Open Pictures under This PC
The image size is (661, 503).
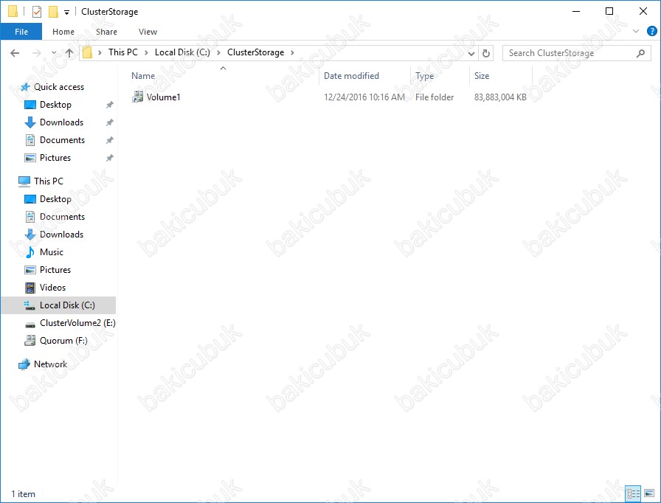55,270
